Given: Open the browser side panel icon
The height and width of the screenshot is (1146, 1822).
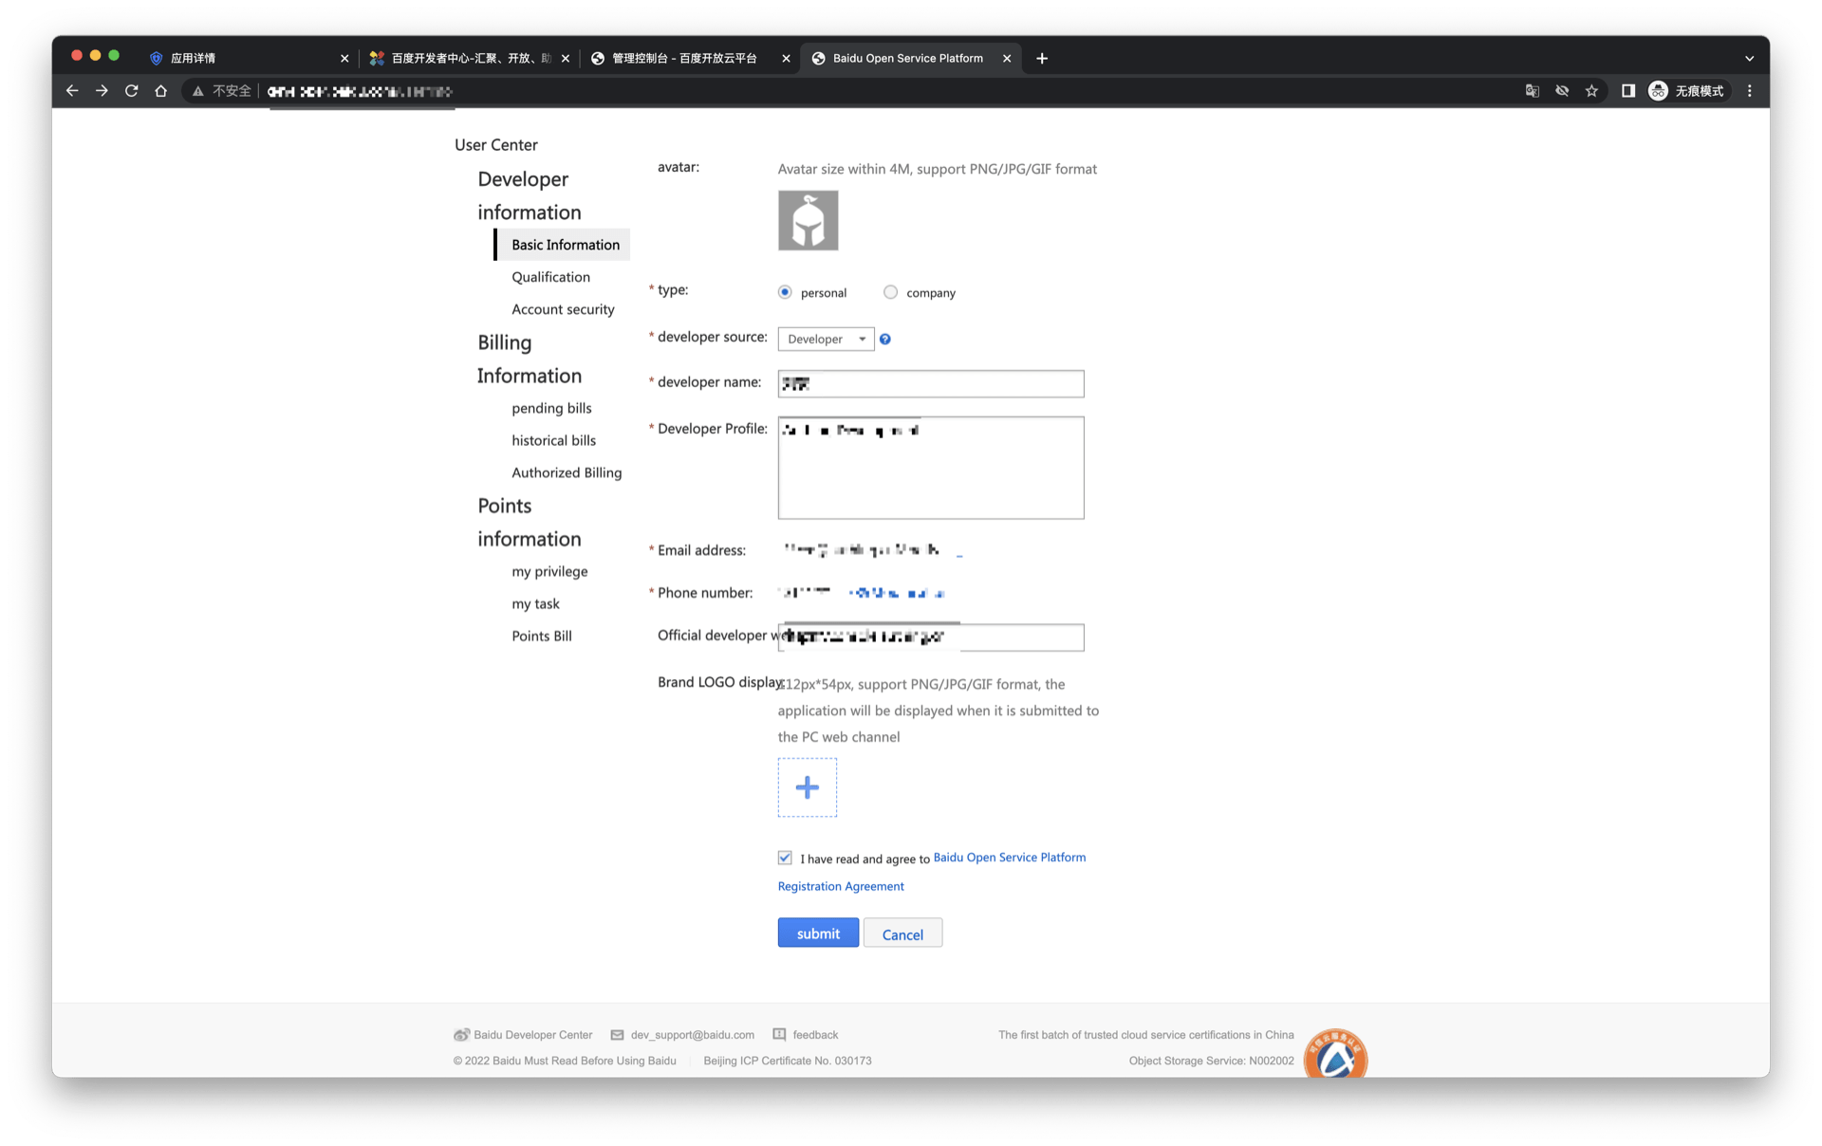Looking at the screenshot, I should tap(1627, 91).
